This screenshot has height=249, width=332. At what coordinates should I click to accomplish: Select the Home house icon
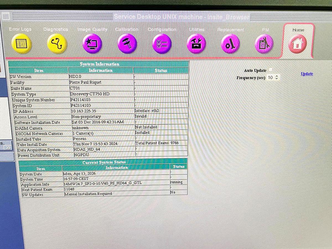pos(297,44)
